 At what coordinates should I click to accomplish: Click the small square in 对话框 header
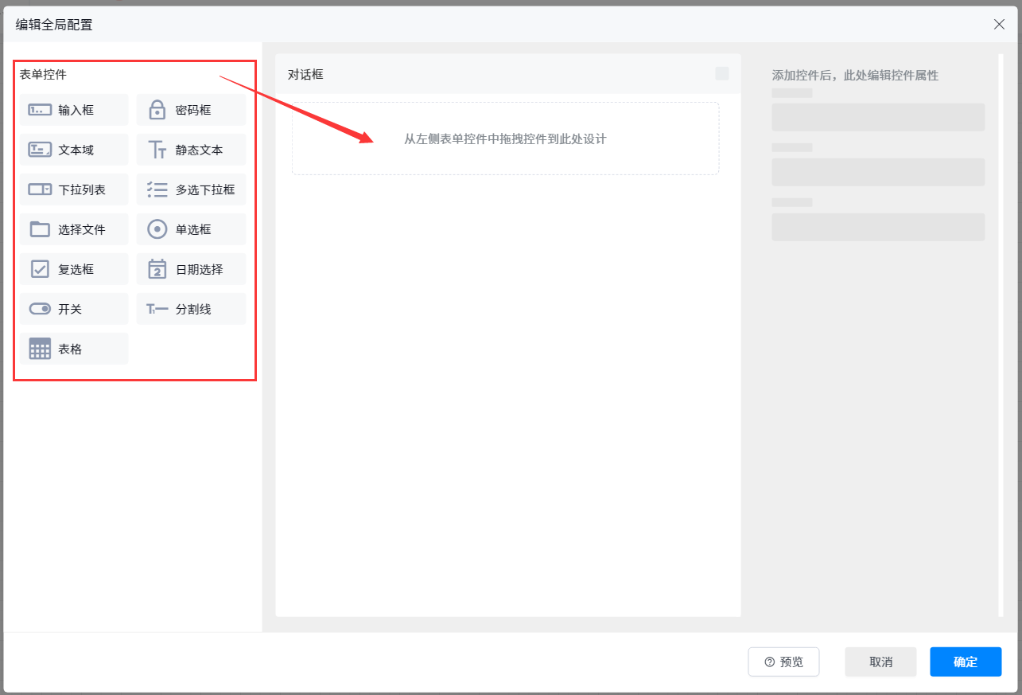(722, 74)
